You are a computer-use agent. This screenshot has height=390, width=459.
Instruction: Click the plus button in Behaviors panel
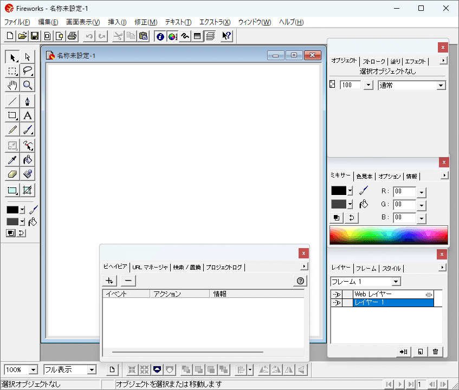point(109,281)
